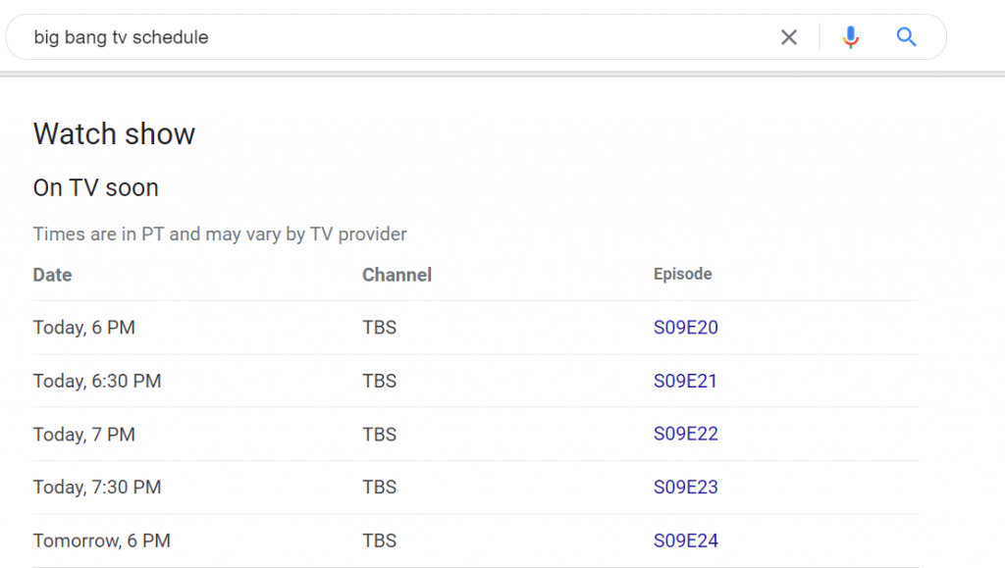Click TBS in the Today 6 PM row
The image size is (1005, 568).
(380, 328)
